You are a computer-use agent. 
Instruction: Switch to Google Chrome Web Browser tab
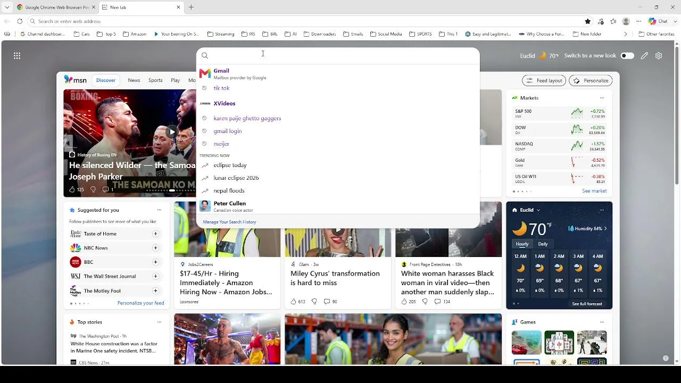[55, 7]
